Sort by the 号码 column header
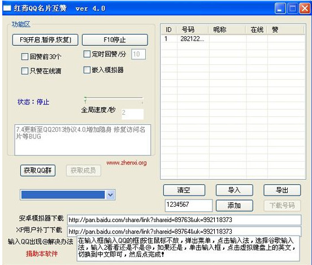Viewport: 312px width, 265px height. (x=193, y=29)
